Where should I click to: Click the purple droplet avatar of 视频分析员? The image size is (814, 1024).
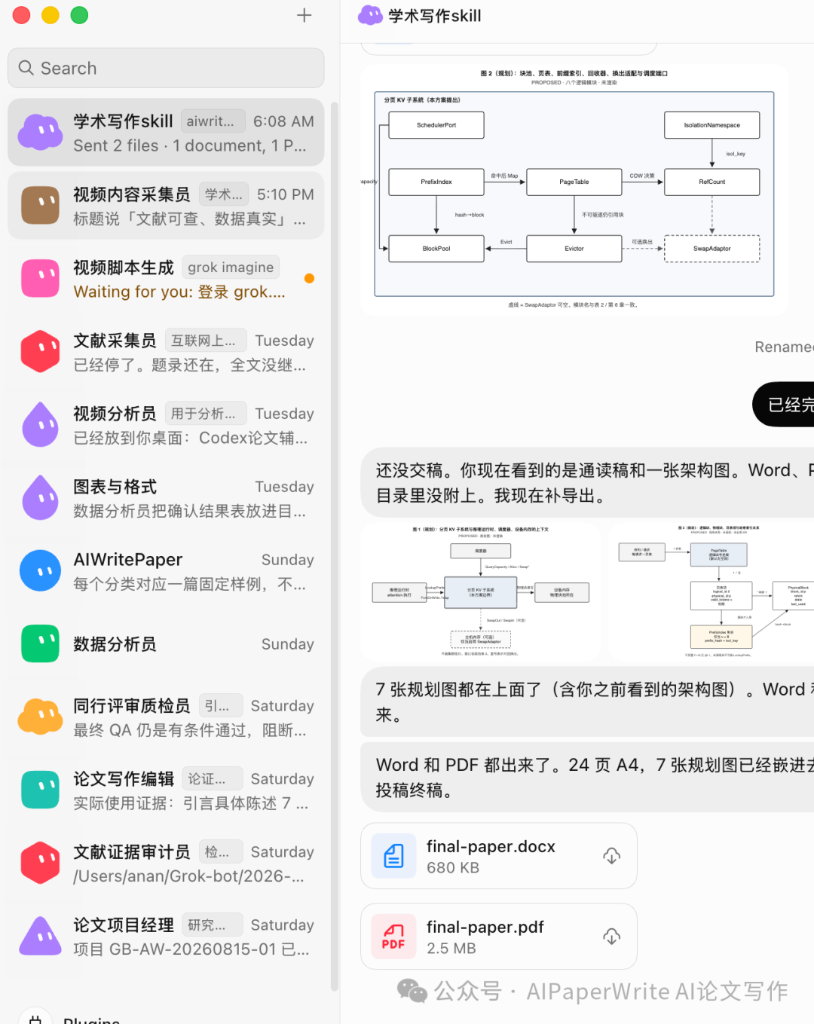pyautogui.click(x=41, y=425)
